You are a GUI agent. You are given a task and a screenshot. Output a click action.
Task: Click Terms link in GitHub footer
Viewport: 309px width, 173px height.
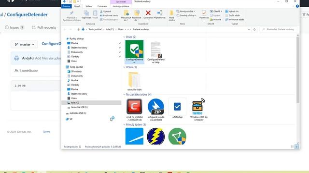[x=46, y=132]
